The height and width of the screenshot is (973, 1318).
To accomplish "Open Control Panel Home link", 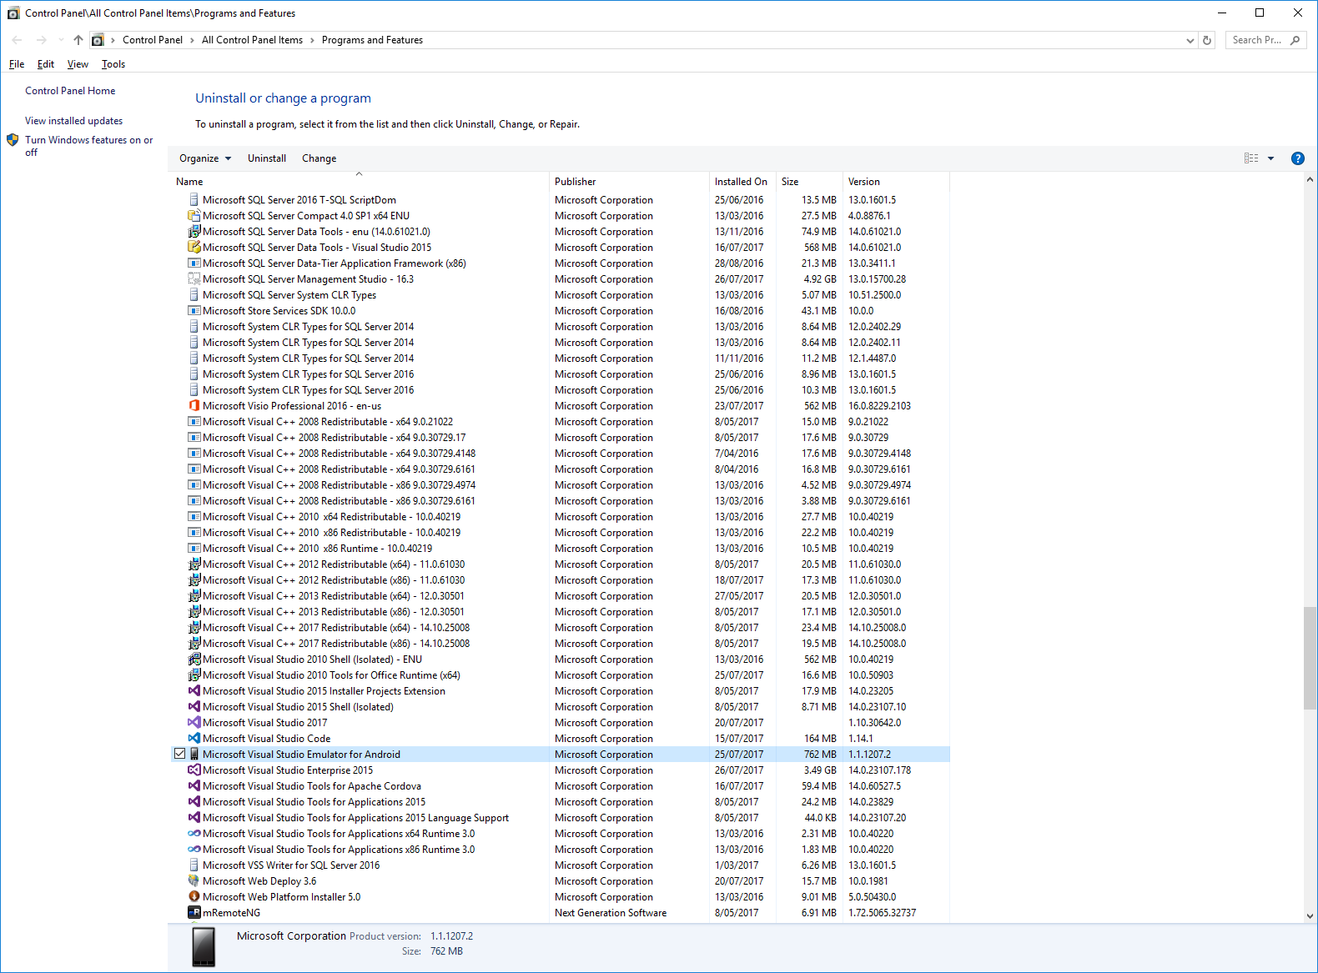I will 70,91.
